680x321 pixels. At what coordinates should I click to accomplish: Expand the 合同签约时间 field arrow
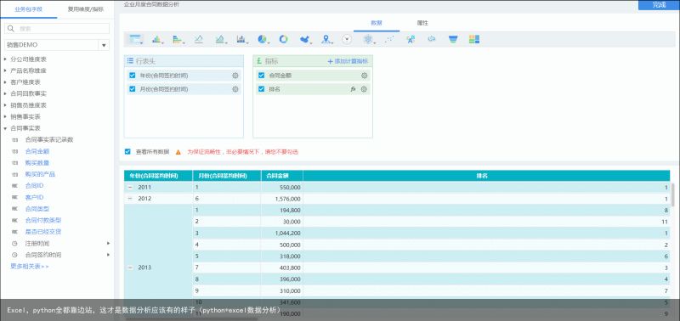pyautogui.click(x=109, y=255)
